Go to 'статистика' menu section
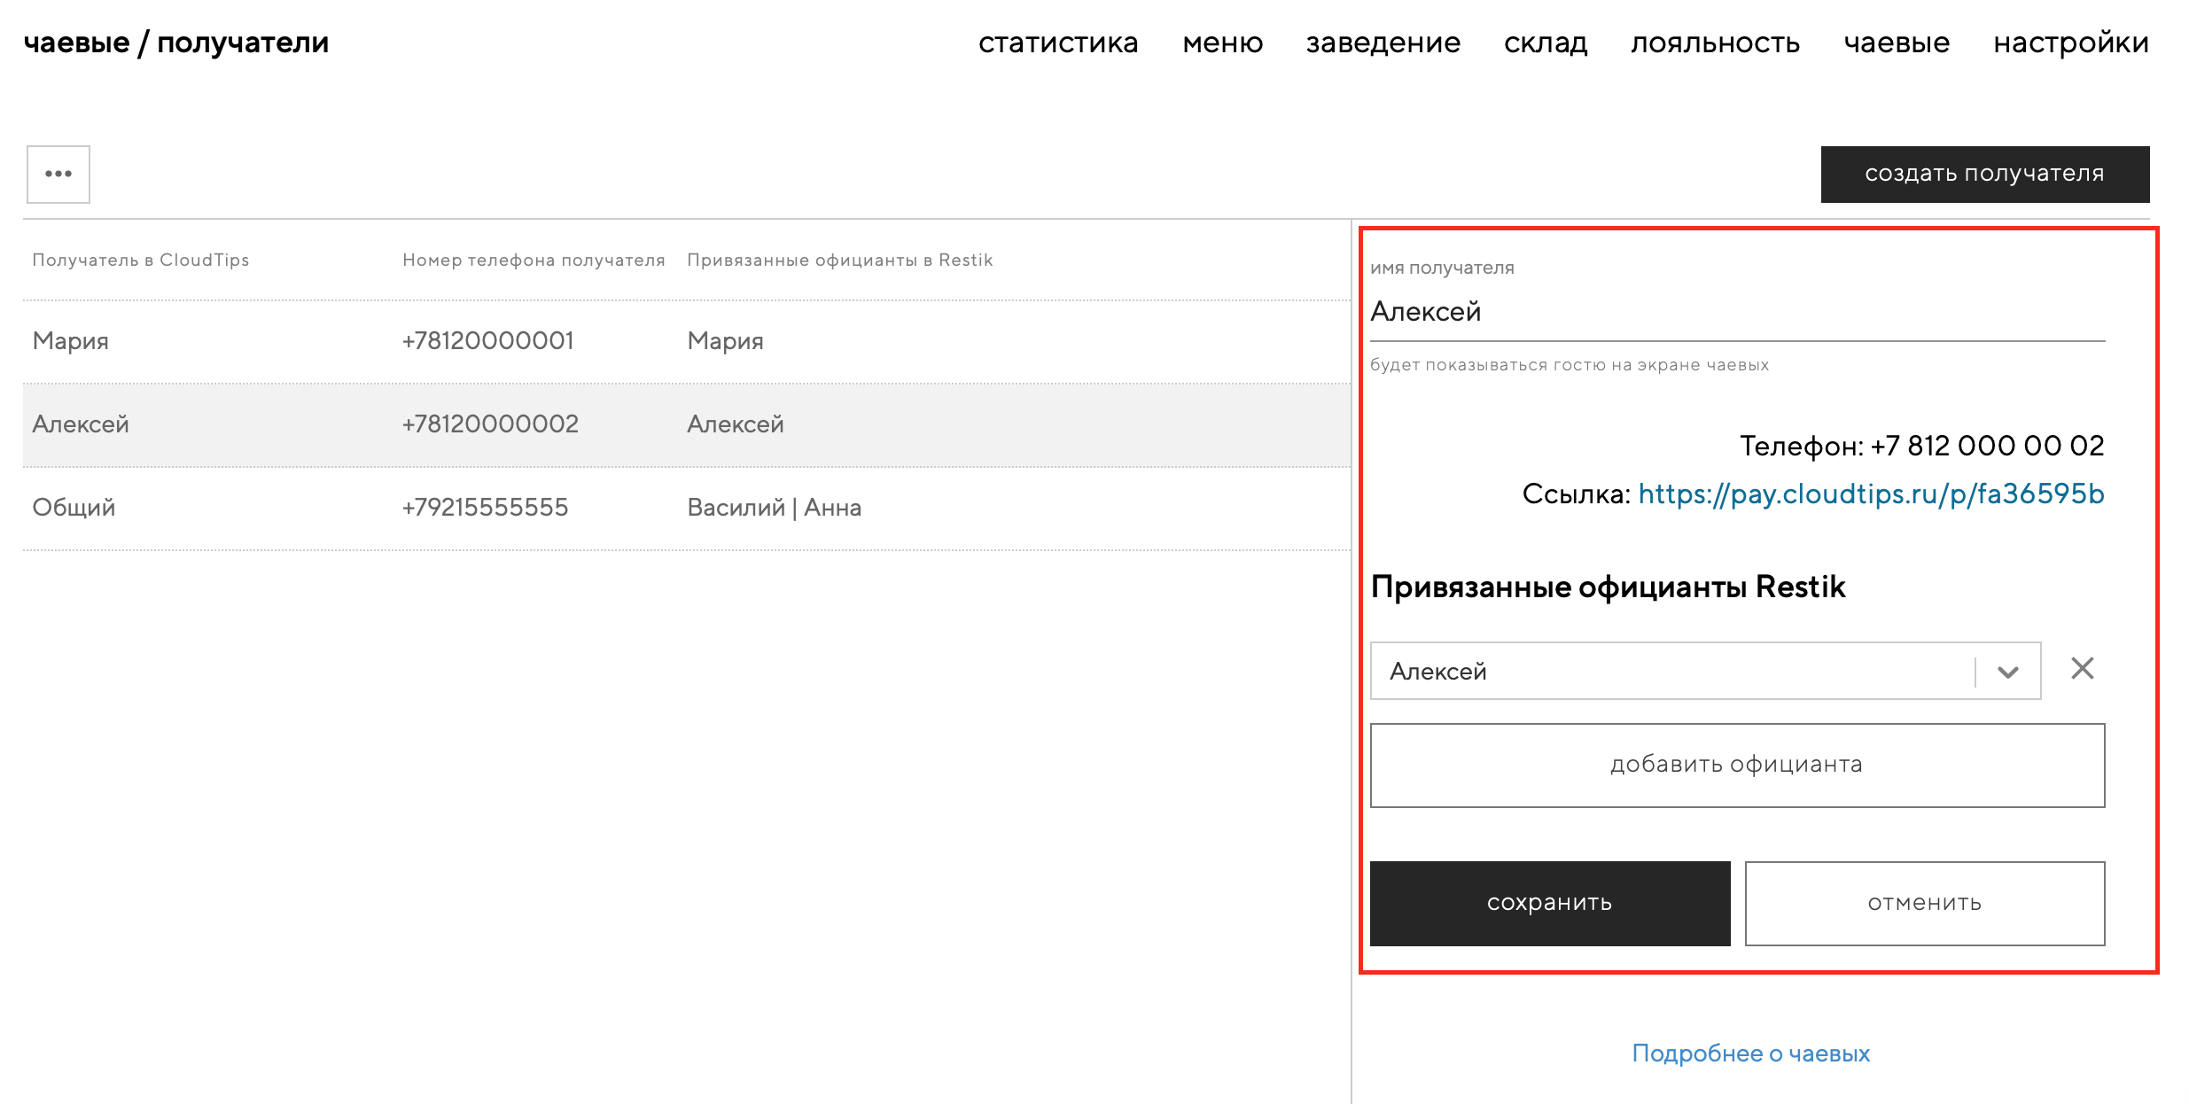Viewport: 2189px width, 1104px height. [1057, 43]
